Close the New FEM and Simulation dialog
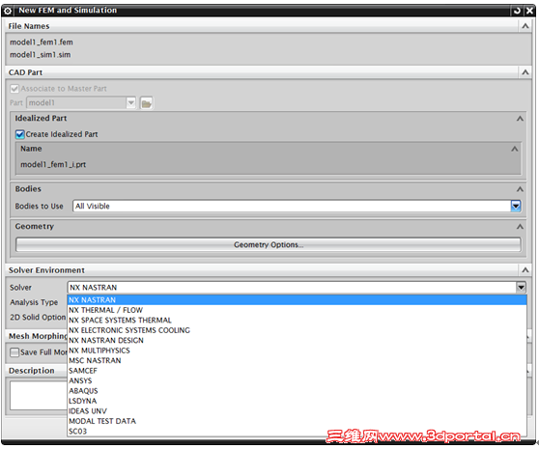The image size is (539, 449). [529, 11]
